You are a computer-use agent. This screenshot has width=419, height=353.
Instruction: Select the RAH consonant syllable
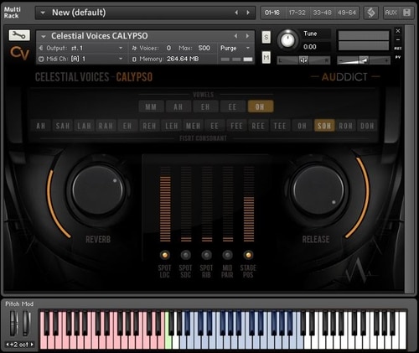point(106,126)
